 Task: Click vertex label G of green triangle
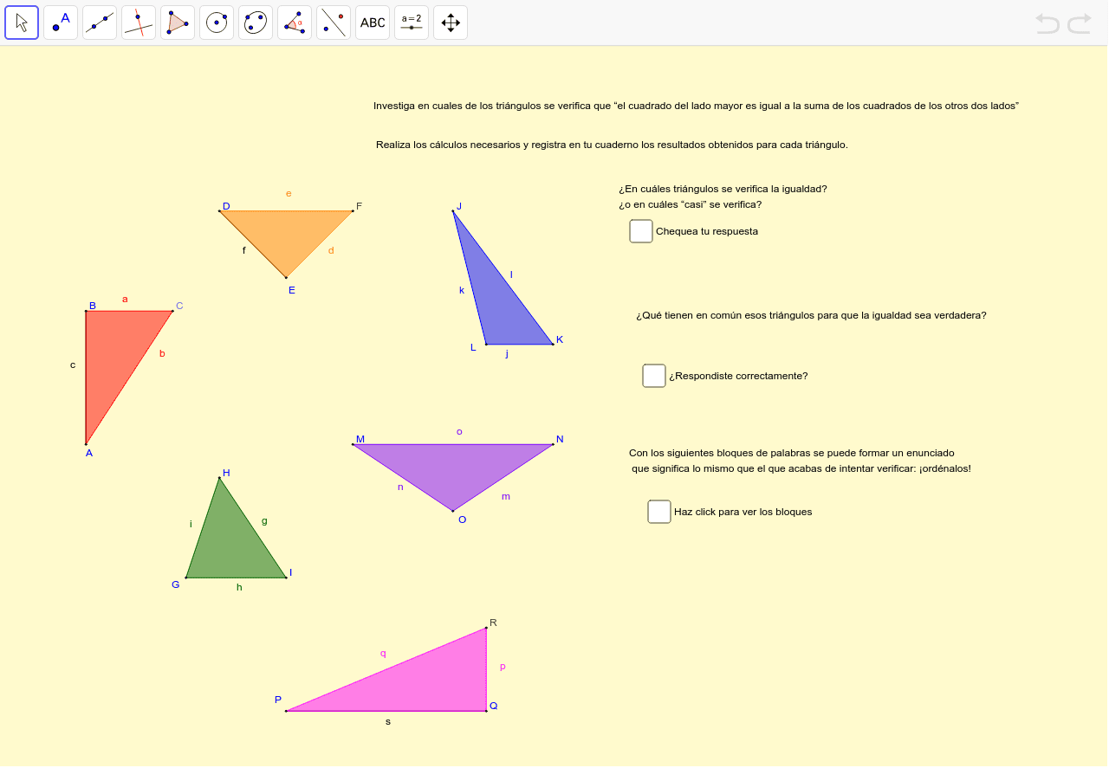pos(176,584)
